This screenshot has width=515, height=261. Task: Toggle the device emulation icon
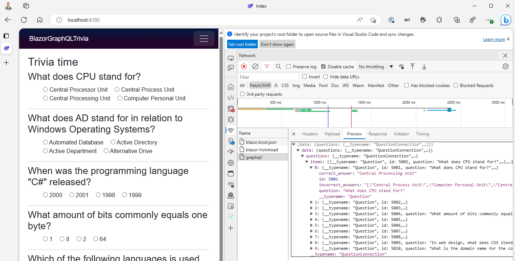tap(231, 68)
